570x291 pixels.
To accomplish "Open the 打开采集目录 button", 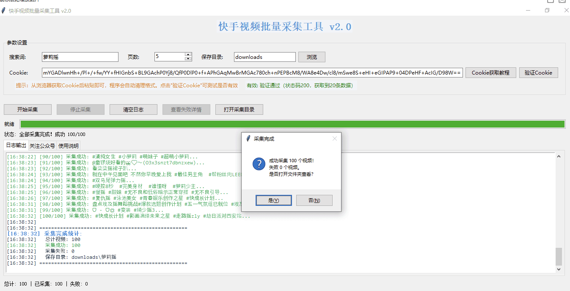I will [239, 109].
